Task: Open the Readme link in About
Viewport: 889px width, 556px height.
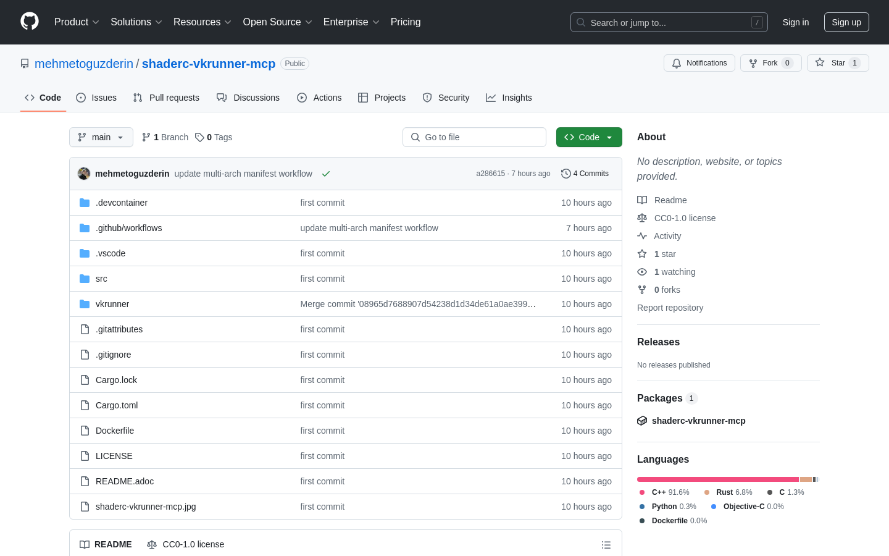Action: [x=662, y=200]
